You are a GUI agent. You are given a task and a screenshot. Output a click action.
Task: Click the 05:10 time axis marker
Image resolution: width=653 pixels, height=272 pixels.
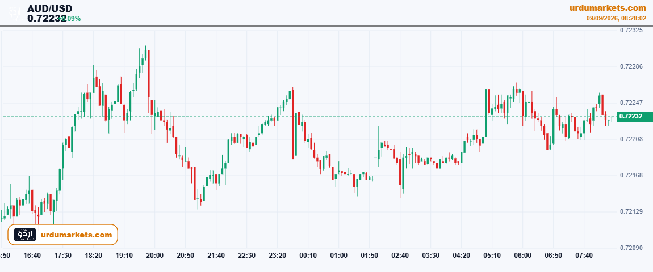492,255
